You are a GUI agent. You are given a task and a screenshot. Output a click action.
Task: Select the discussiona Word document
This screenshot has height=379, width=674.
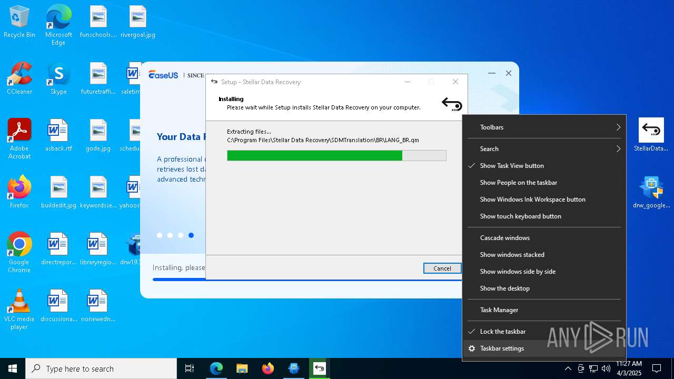click(x=58, y=306)
